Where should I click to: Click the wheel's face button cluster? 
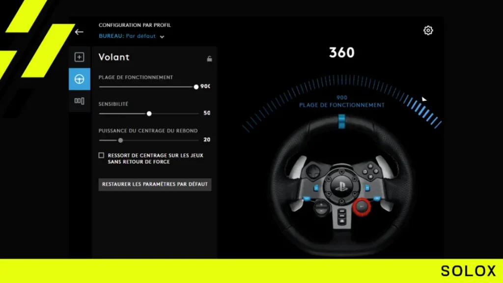tap(370, 171)
